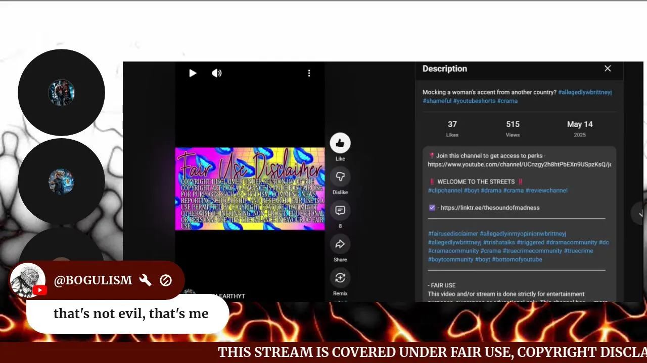
Task: Open the #reviewchannel hashtag
Action: coord(546,191)
